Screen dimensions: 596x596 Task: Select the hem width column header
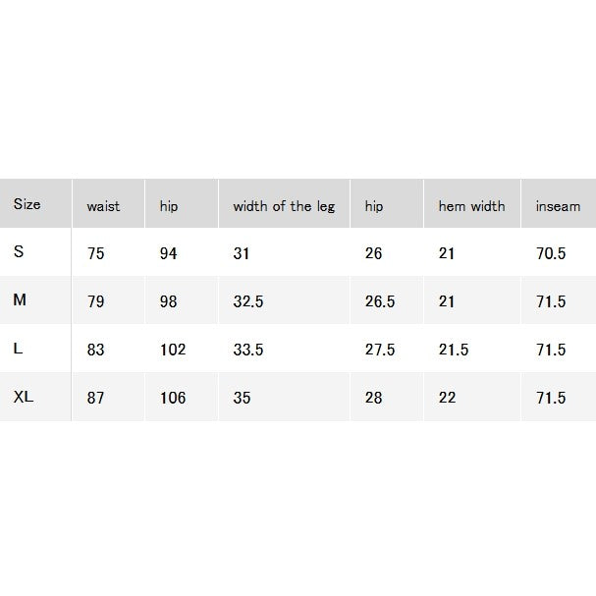coord(471,206)
